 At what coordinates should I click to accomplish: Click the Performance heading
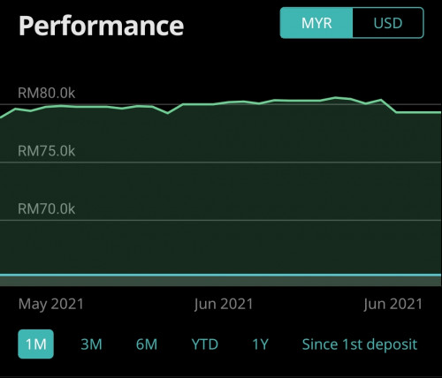(102, 26)
